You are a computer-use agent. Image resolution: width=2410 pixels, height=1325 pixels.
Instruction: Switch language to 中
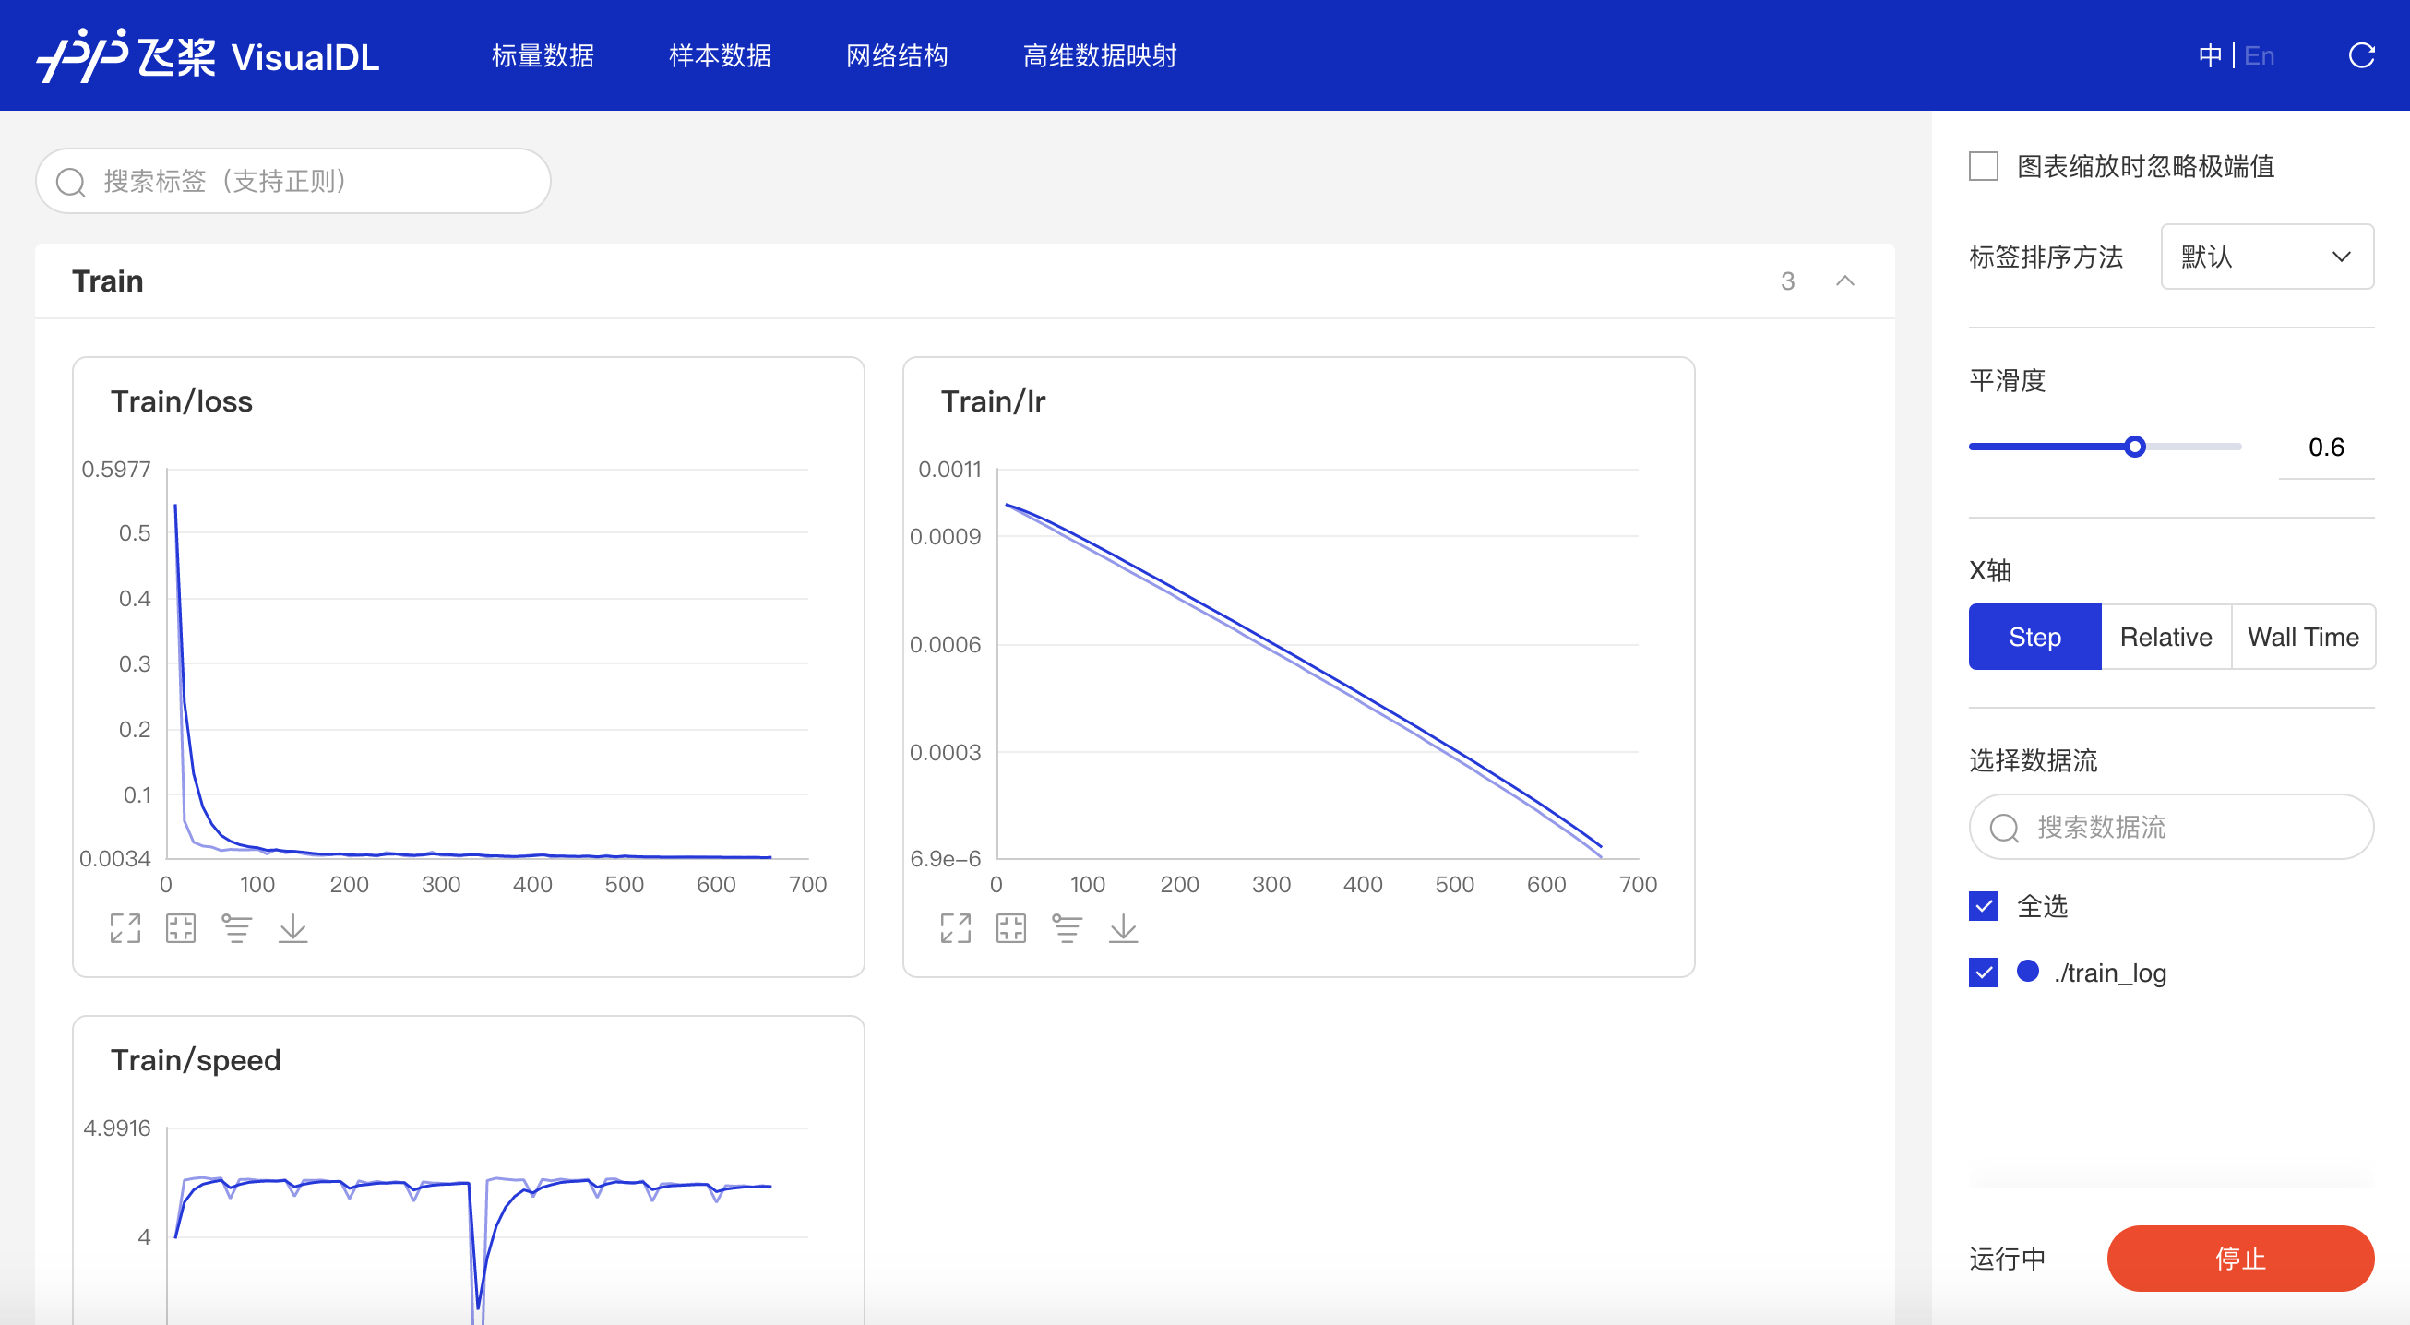coord(2210,56)
